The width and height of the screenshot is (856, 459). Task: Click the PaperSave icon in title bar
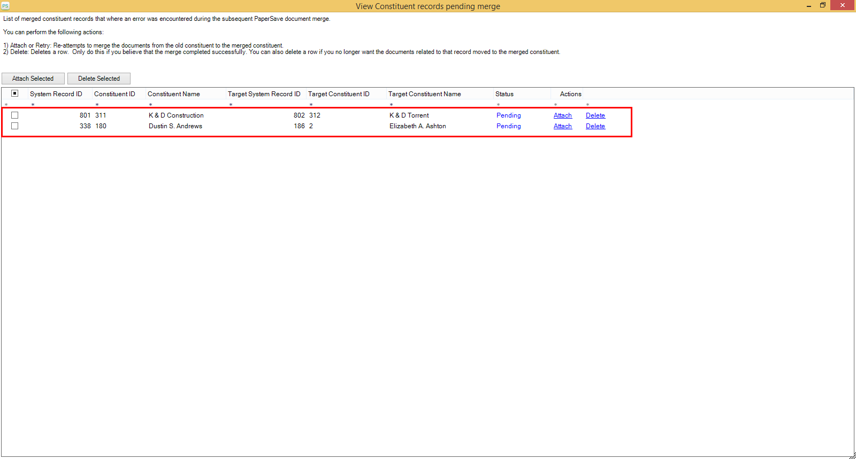click(x=5, y=6)
